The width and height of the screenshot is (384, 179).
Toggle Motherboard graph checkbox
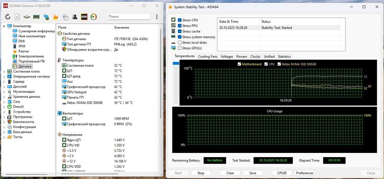pos(240,64)
